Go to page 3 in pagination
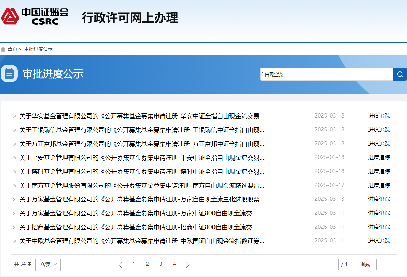Image resolution: width=407 pixels, height=277 pixels. pyautogui.click(x=161, y=264)
